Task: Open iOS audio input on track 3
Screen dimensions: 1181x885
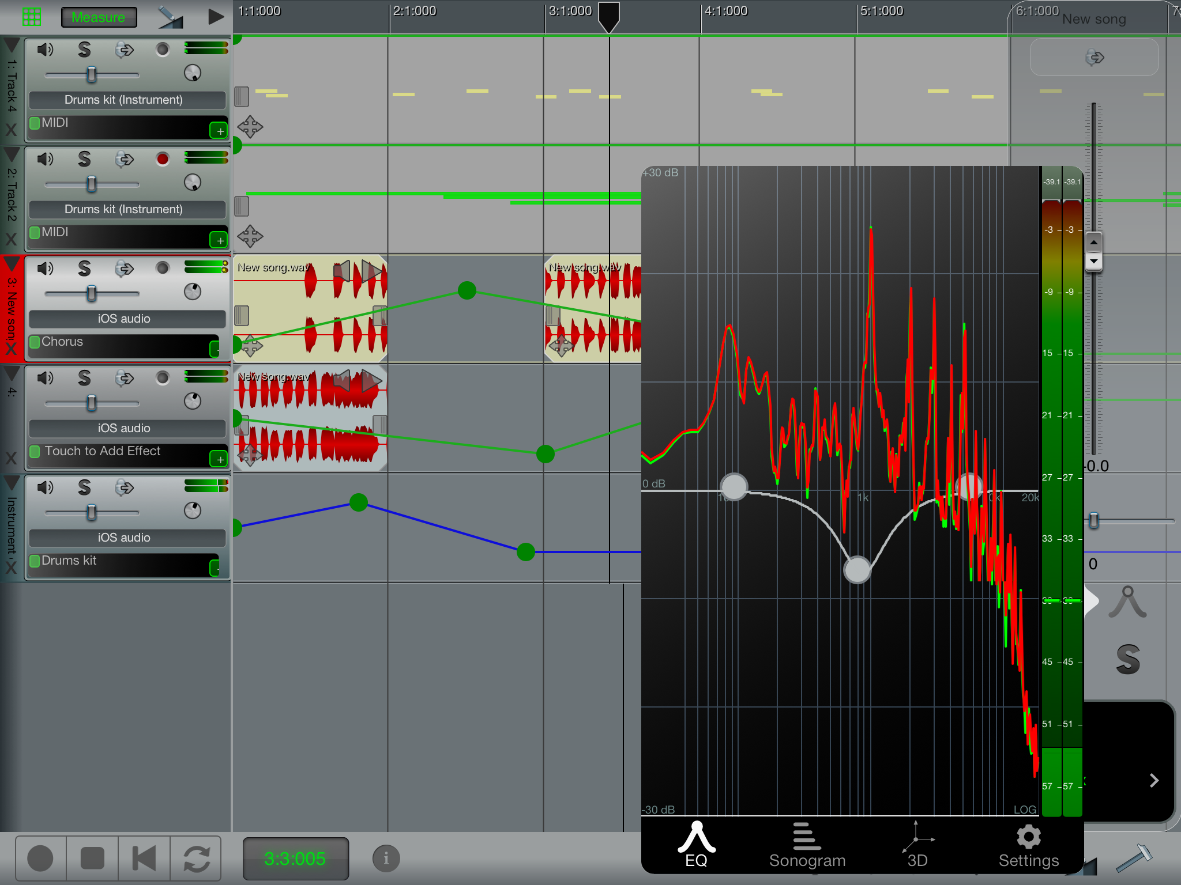Action: coord(127,319)
